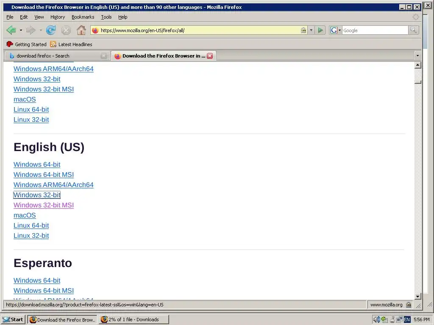This screenshot has height=325, width=434.
Task: Click the activity throbber icon in menu bar
Action: tap(416, 17)
